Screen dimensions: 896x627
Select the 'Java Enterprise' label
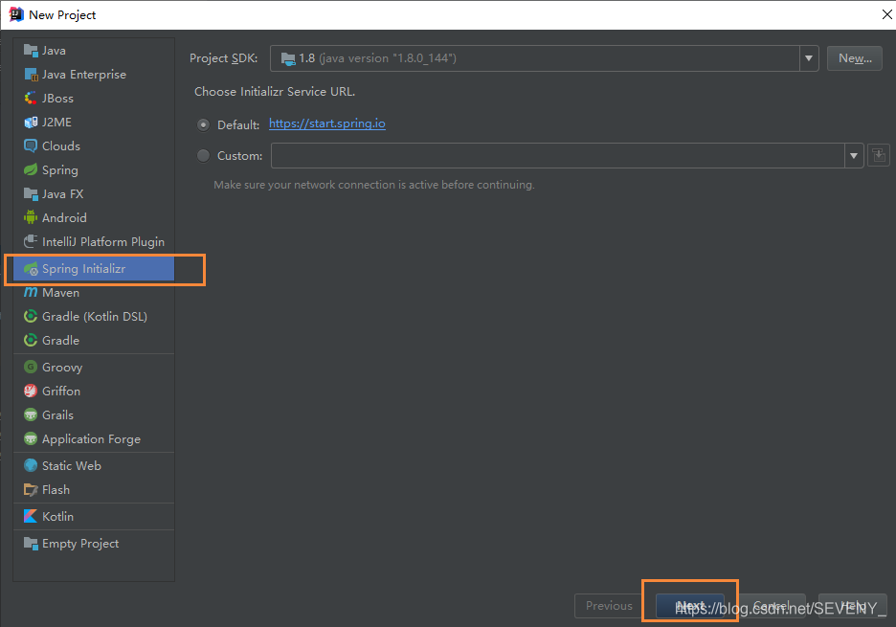tap(84, 75)
